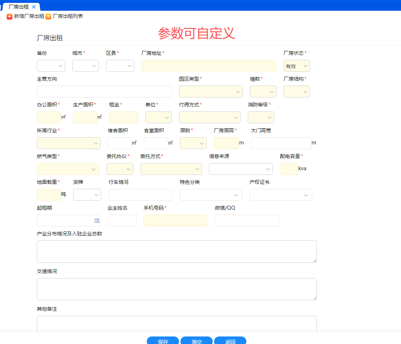
Task: Click the 返回 button
Action: click(x=230, y=340)
